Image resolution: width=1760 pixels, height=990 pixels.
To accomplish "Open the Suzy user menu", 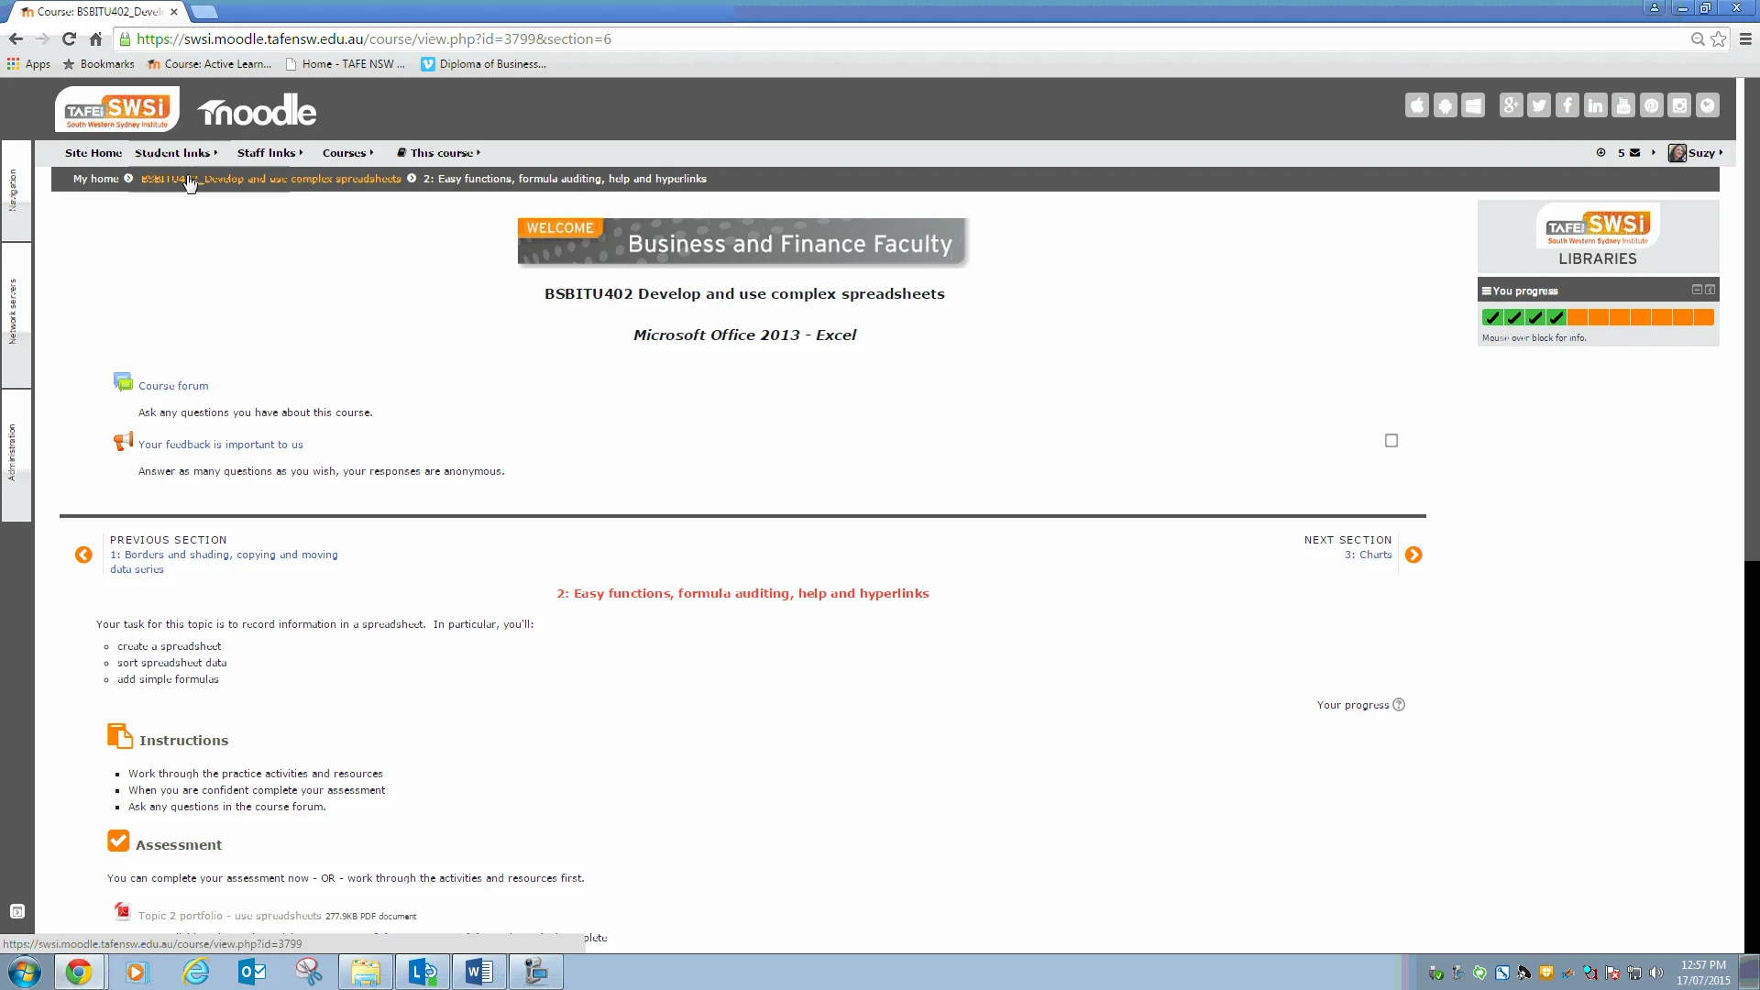I will 1696,153.
